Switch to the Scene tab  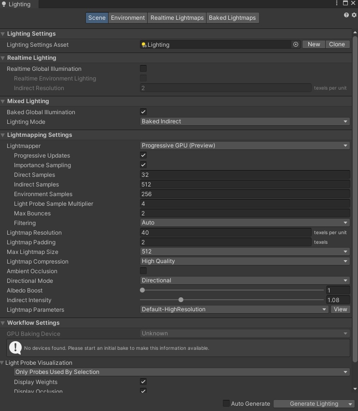coord(97,18)
